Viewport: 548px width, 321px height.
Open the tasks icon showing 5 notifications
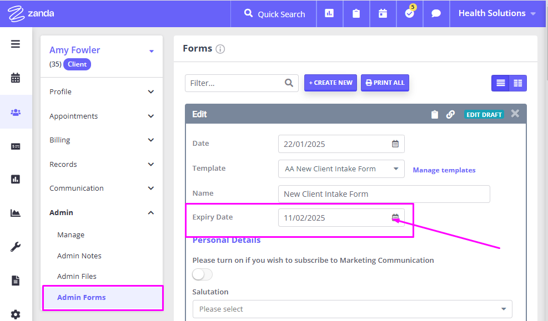[409, 14]
